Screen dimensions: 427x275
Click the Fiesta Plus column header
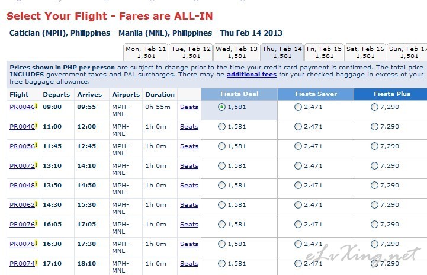(391, 94)
